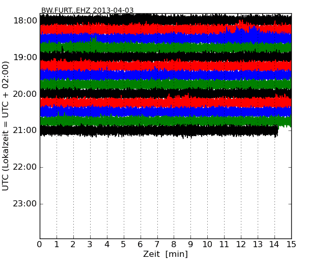Screen dimensions: 331x265
Task: Click the first red trace below 18:00
Action: tap(165, 29)
